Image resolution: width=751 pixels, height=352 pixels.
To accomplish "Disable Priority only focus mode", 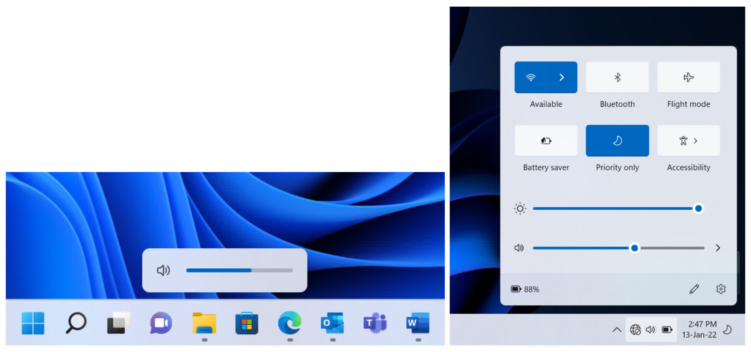I will (x=617, y=141).
